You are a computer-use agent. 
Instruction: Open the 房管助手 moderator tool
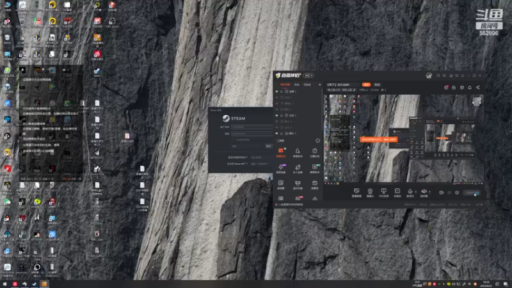point(298,152)
